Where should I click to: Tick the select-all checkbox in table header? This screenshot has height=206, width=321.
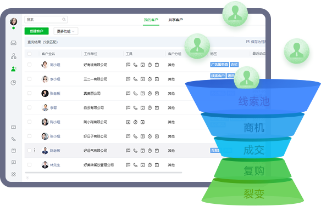pos(30,54)
